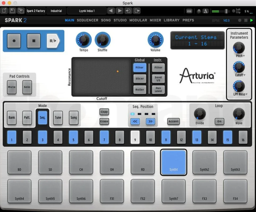Enable step 2 in the sequencer
Viewport: 256px width, 212px height.
coord(27,137)
